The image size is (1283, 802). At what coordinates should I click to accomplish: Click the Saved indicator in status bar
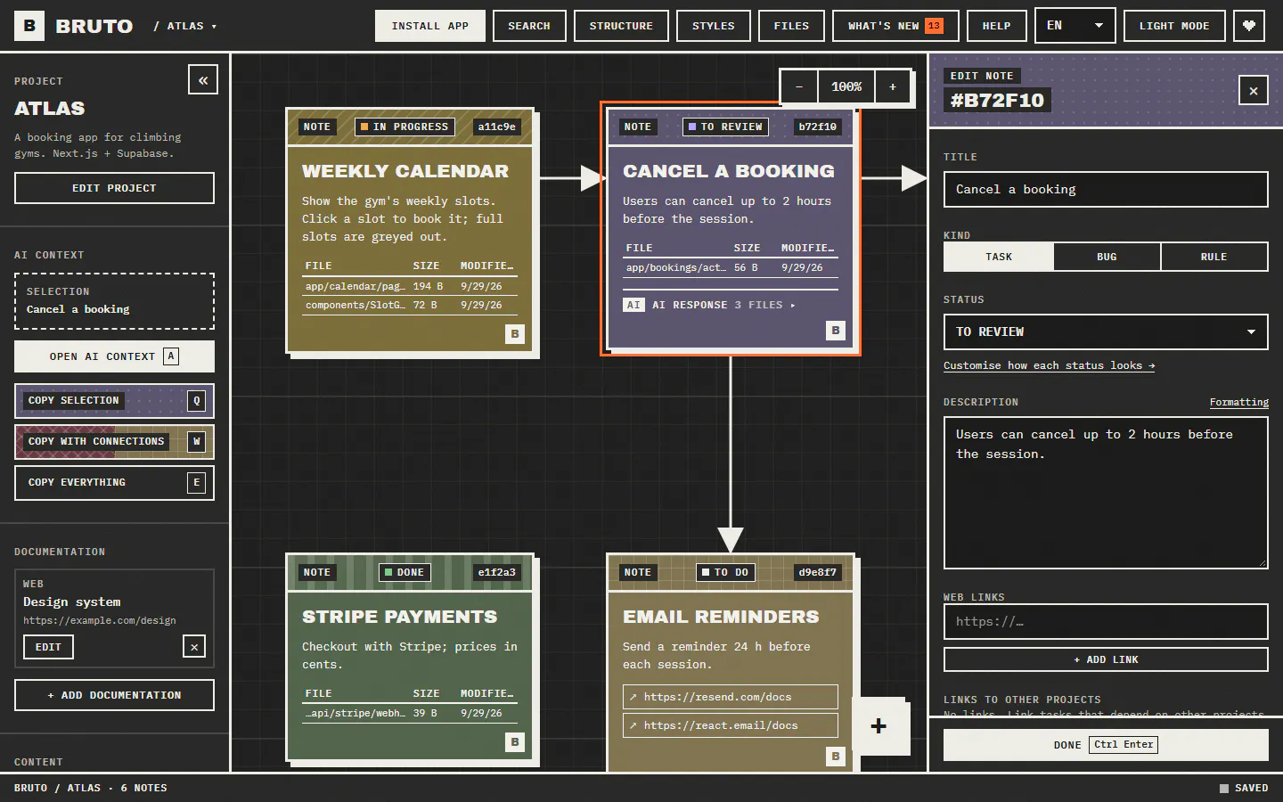pyautogui.click(x=1244, y=788)
